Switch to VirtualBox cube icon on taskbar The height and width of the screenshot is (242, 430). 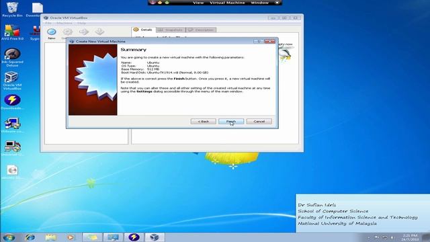(x=155, y=237)
